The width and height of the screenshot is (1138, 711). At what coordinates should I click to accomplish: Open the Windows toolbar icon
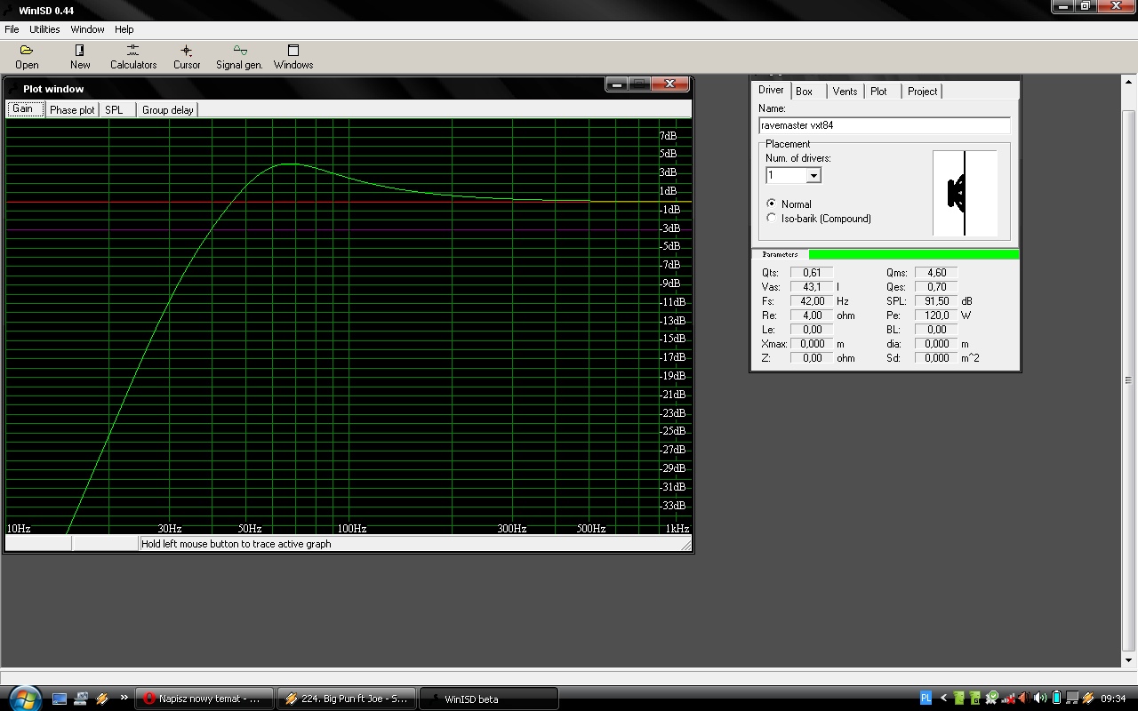[293, 57]
